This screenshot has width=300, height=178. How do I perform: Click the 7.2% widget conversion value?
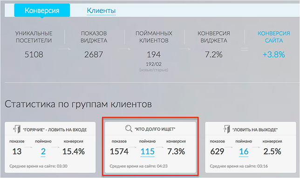pyautogui.click(x=214, y=55)
